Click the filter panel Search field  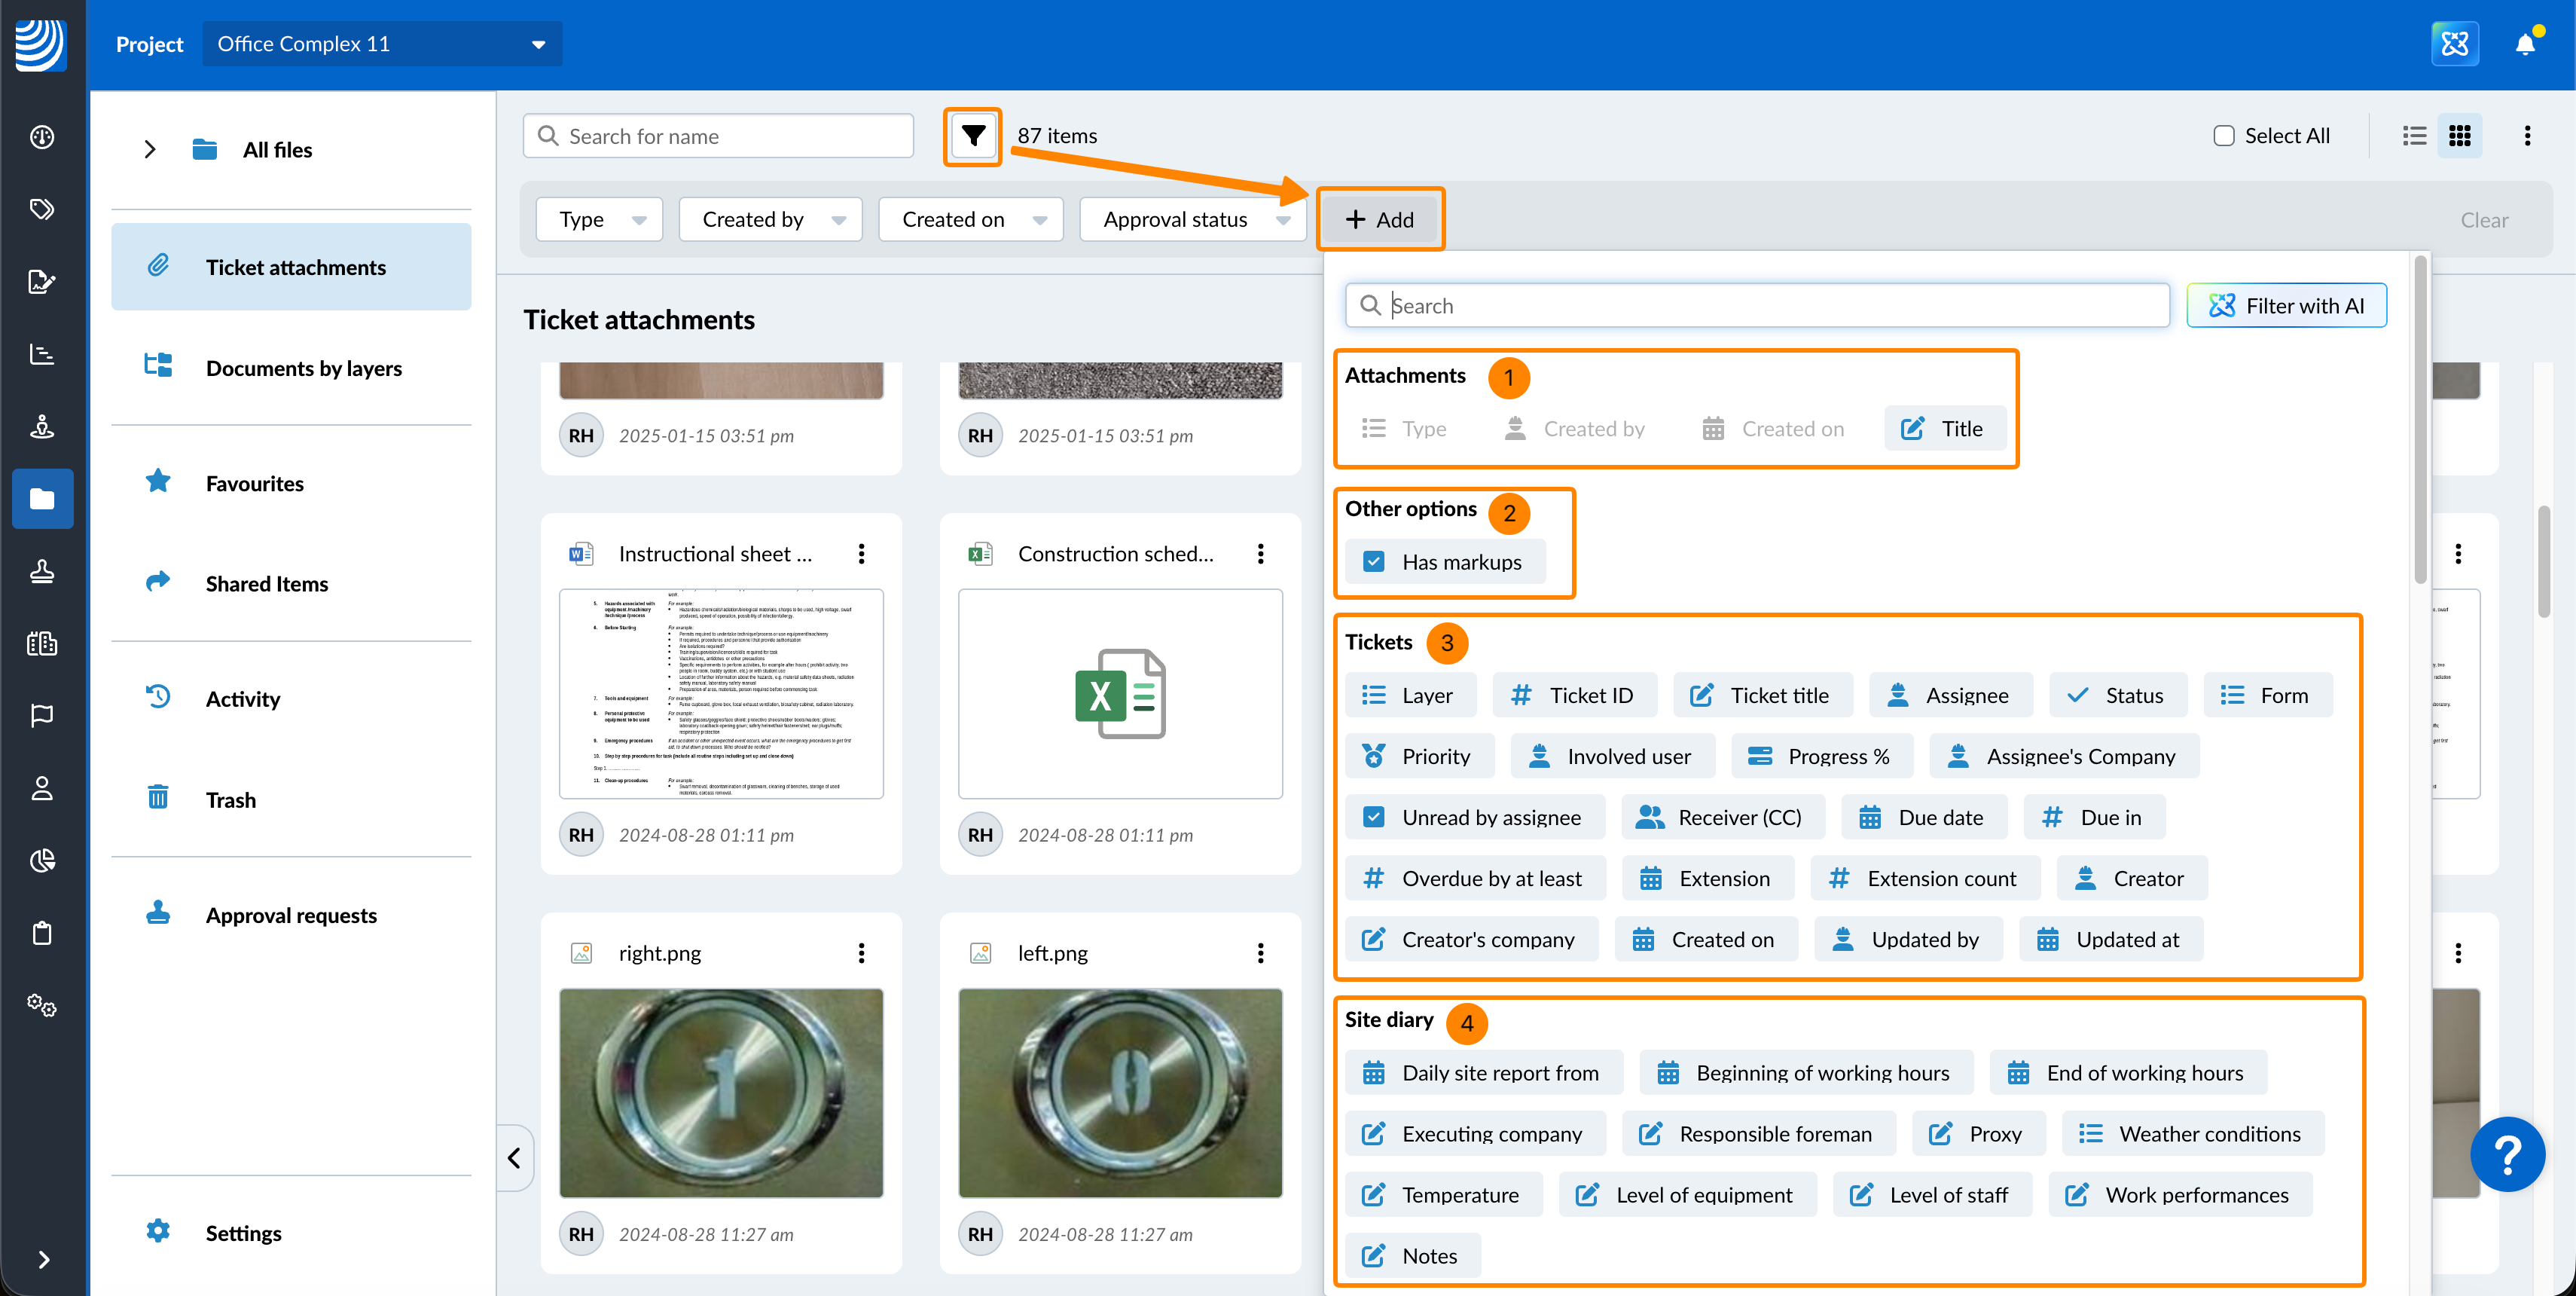1758,306
